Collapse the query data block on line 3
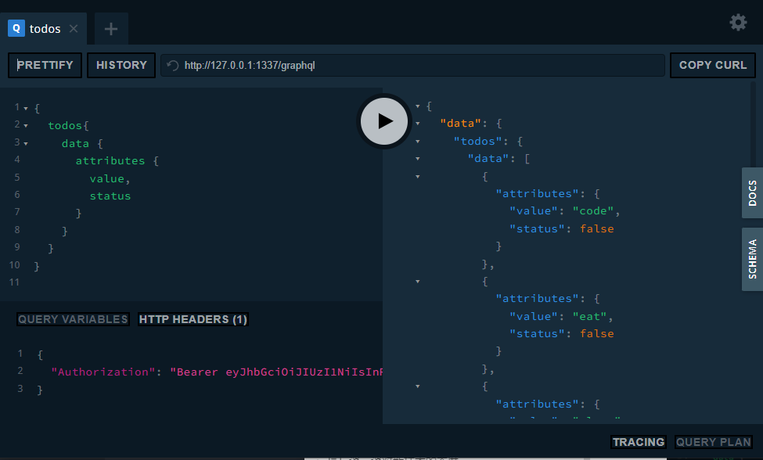The height and width of the screenshot is (460, 763). click(x=26, y=143)
